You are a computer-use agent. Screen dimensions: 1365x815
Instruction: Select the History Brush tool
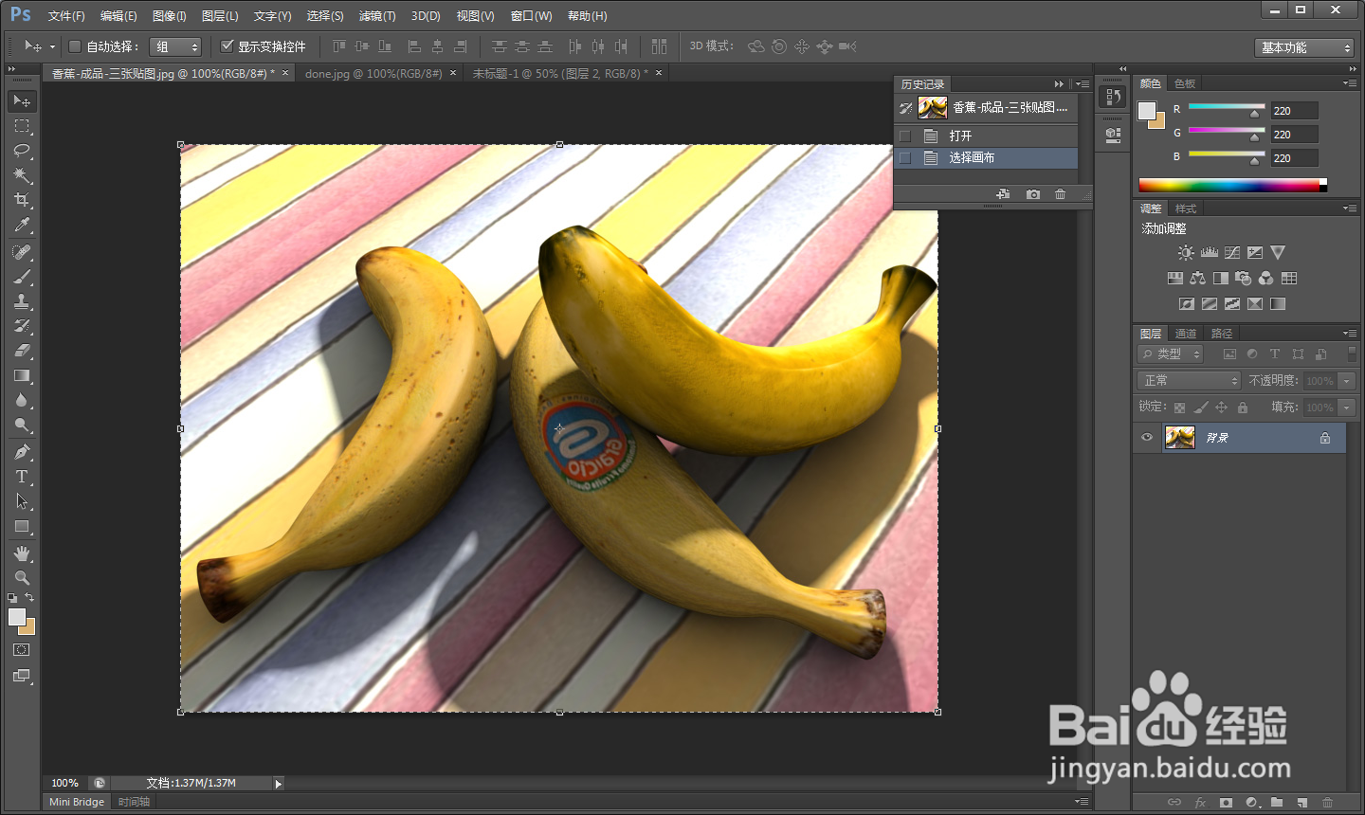coord(22,326)
